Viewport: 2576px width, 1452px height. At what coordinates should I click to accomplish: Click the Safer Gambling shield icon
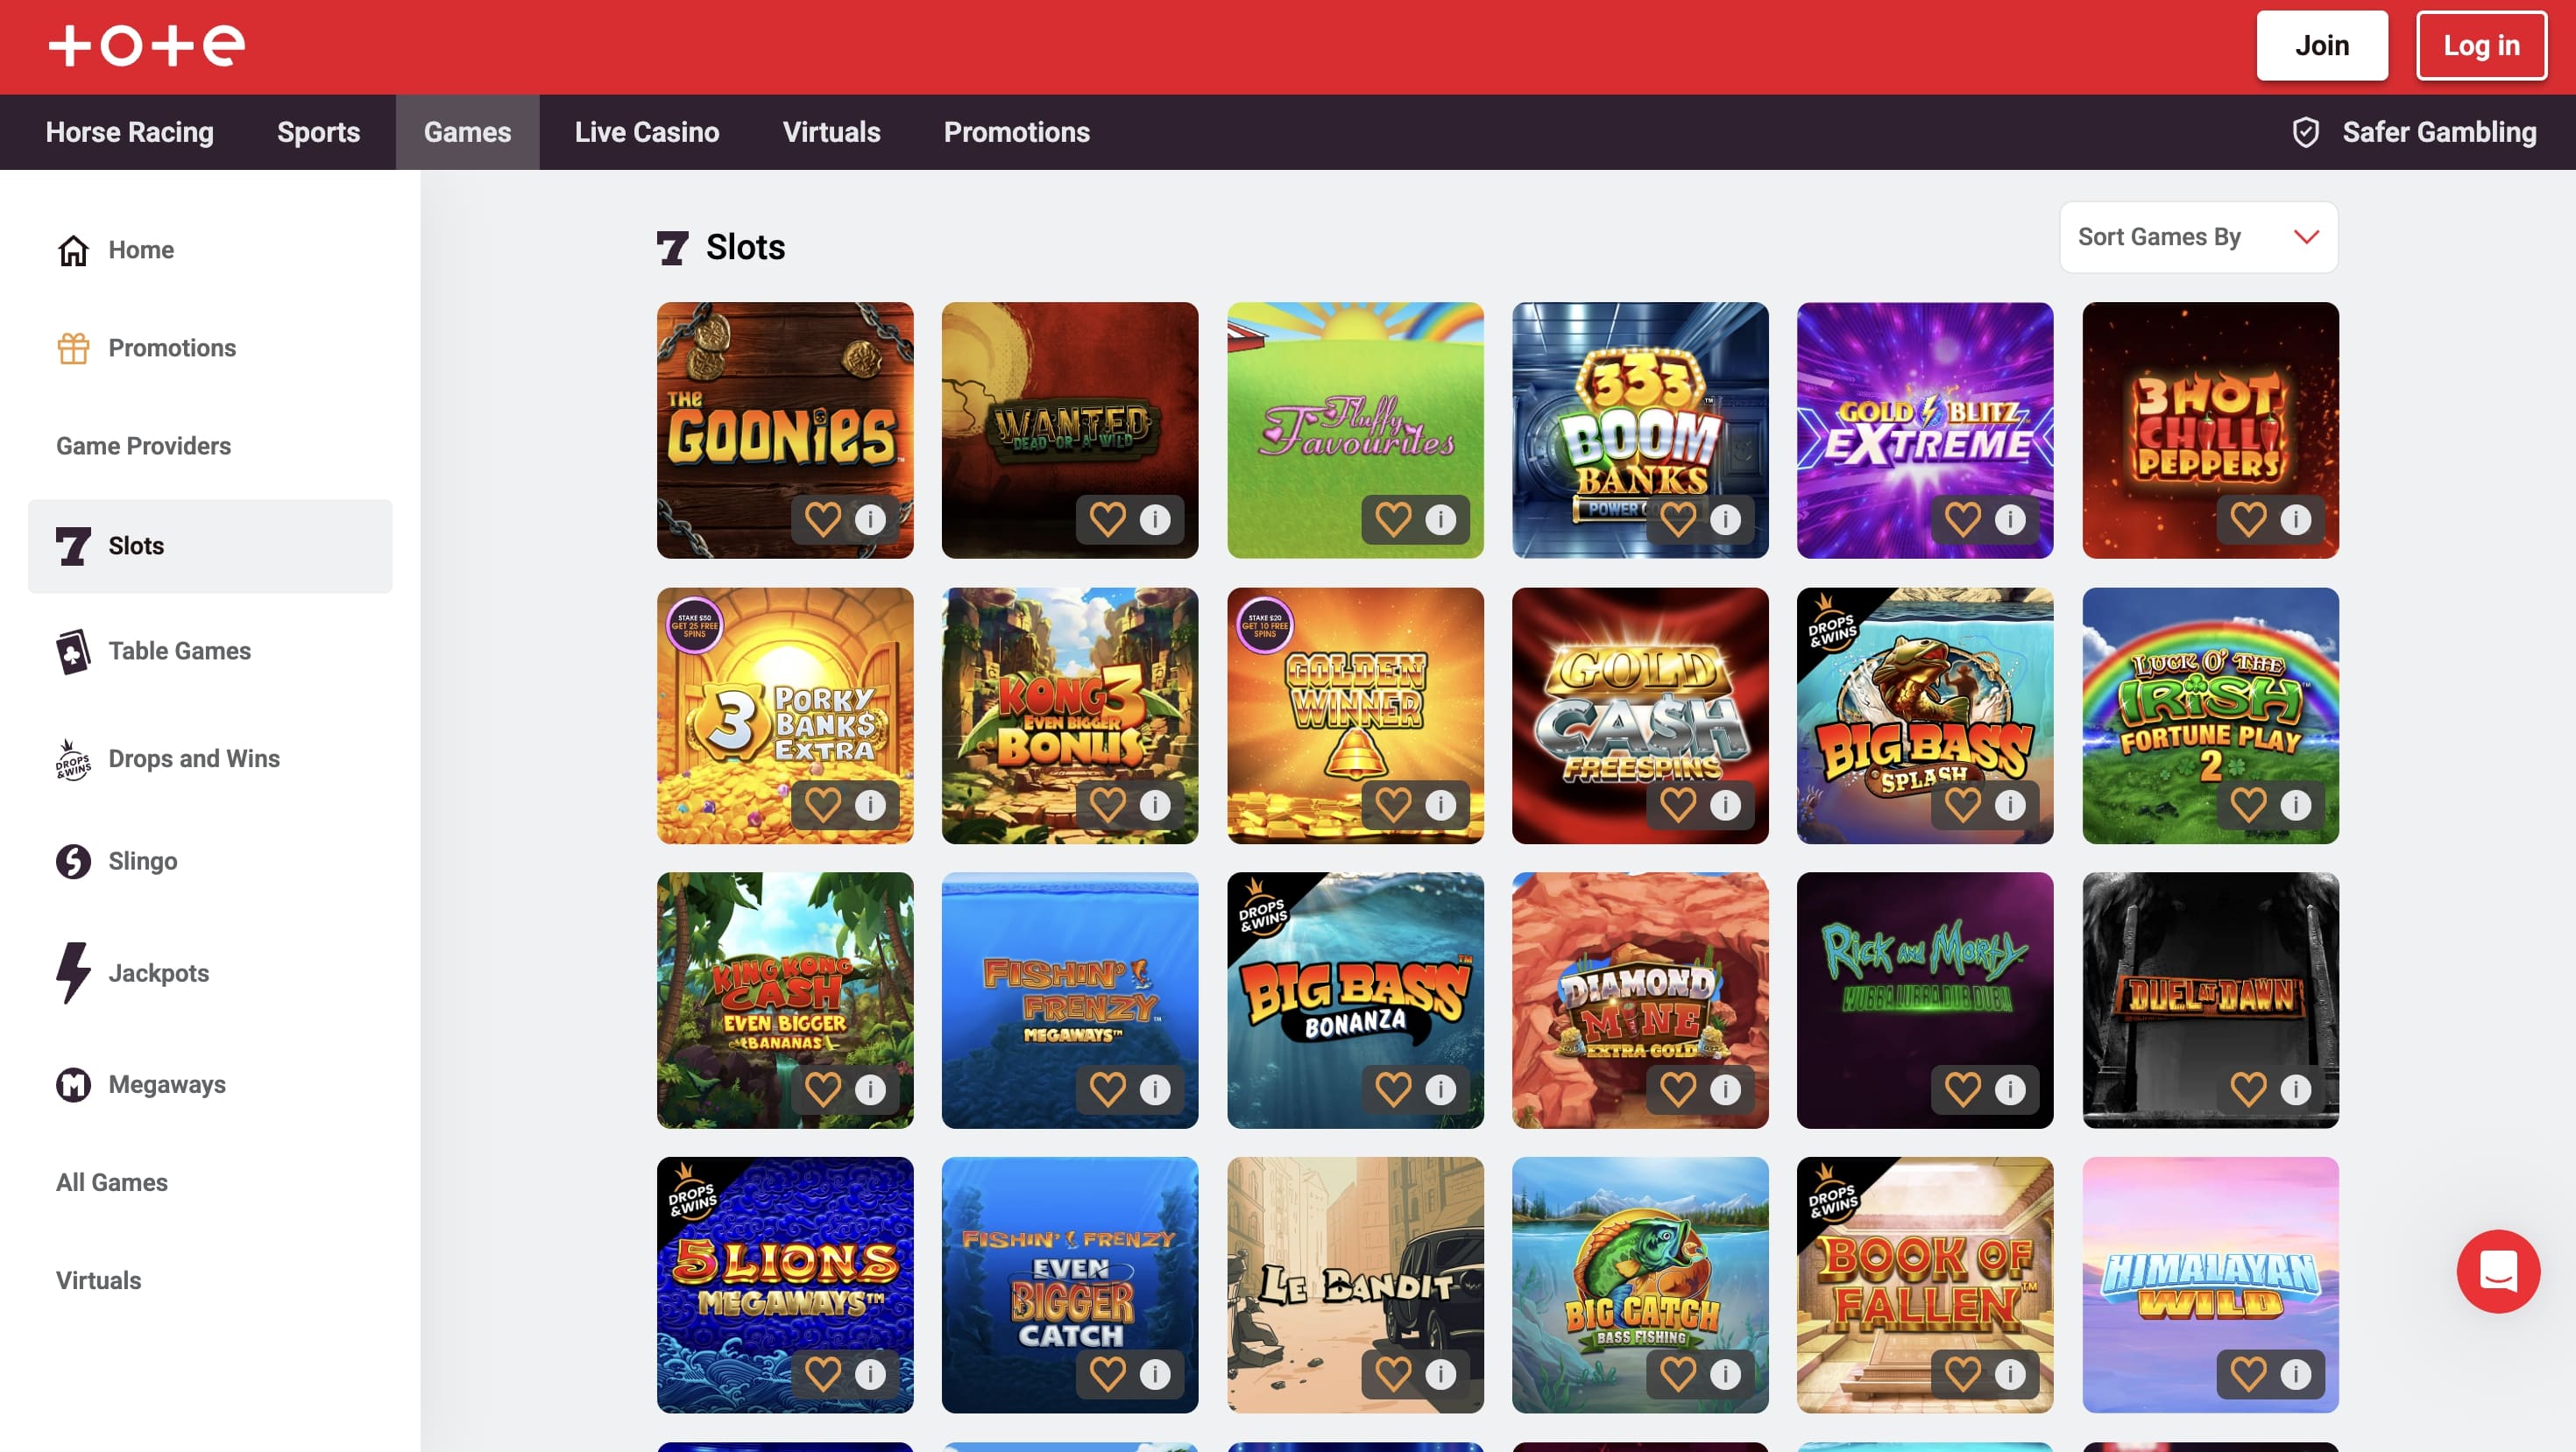(2305, 132)
